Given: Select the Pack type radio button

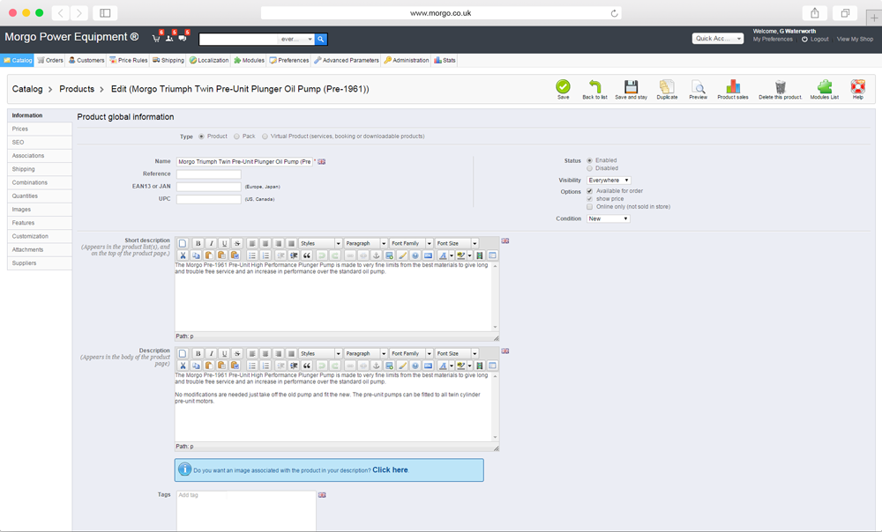Looking at the screenshot, I should tap(236, 137).
